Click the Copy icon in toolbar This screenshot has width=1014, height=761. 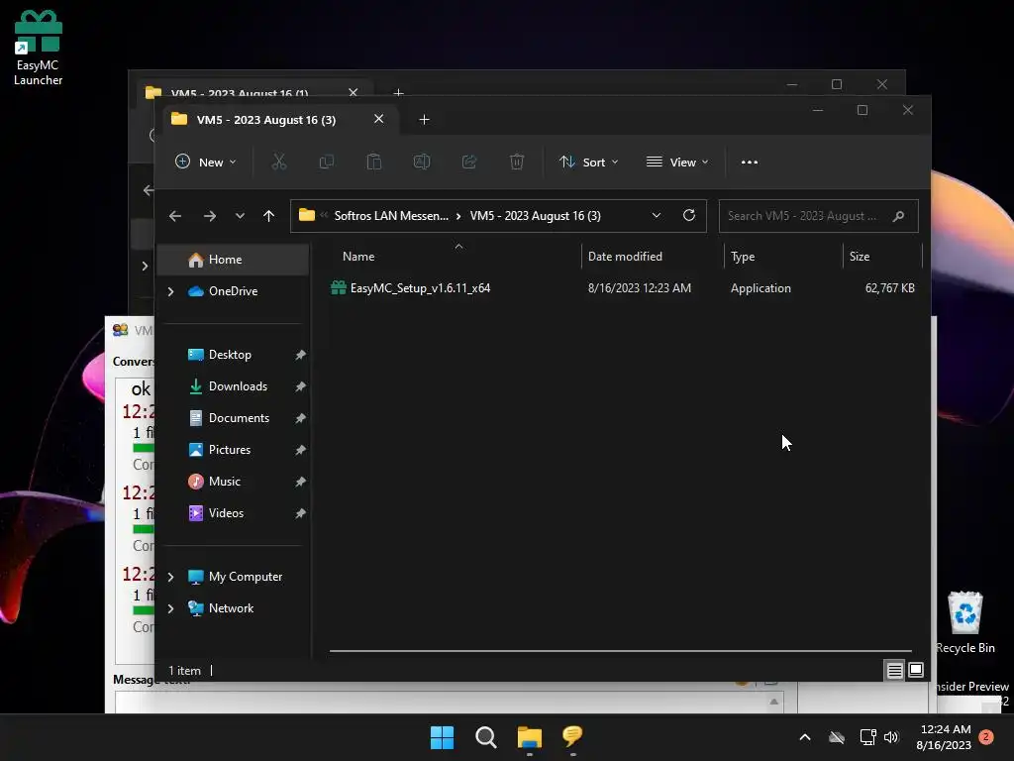(x=327, y=162)
